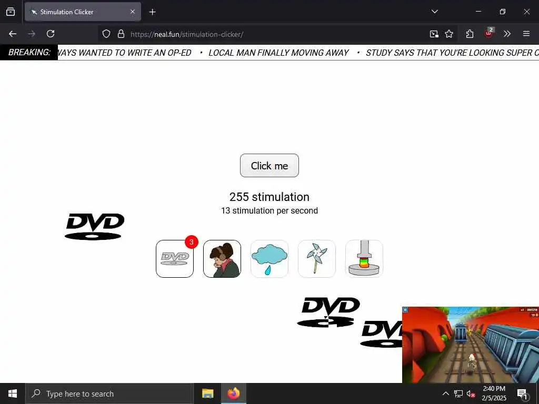Viewport: 539px width, 404px height.
Task: Click Firefox taskbar icon
Action: (x=233, y=393)
